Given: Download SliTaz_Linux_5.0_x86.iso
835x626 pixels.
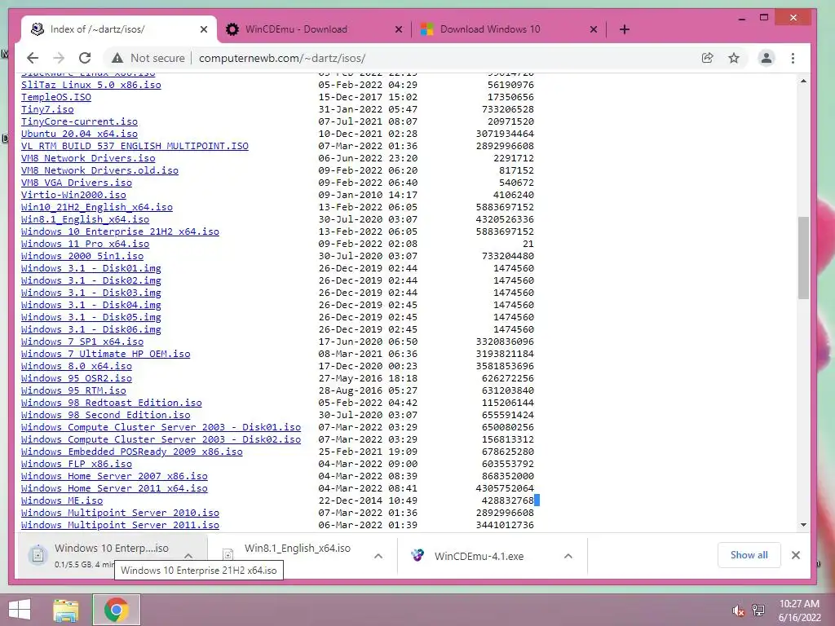Looking at the screenshot, I should [91, 85].
